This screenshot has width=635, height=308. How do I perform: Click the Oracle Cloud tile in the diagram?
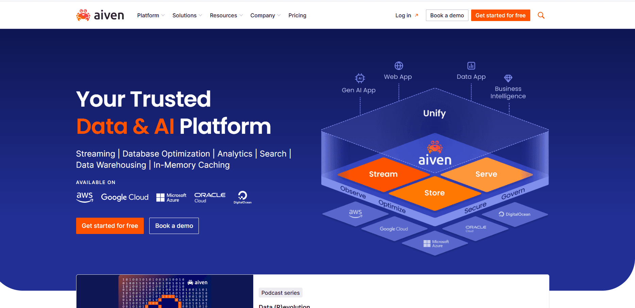click(x=476, y=229)
